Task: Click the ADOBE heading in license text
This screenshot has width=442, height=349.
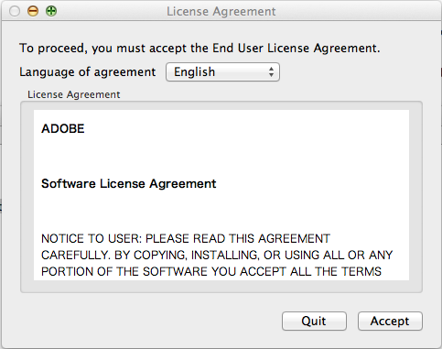Action: pos(63,128)
